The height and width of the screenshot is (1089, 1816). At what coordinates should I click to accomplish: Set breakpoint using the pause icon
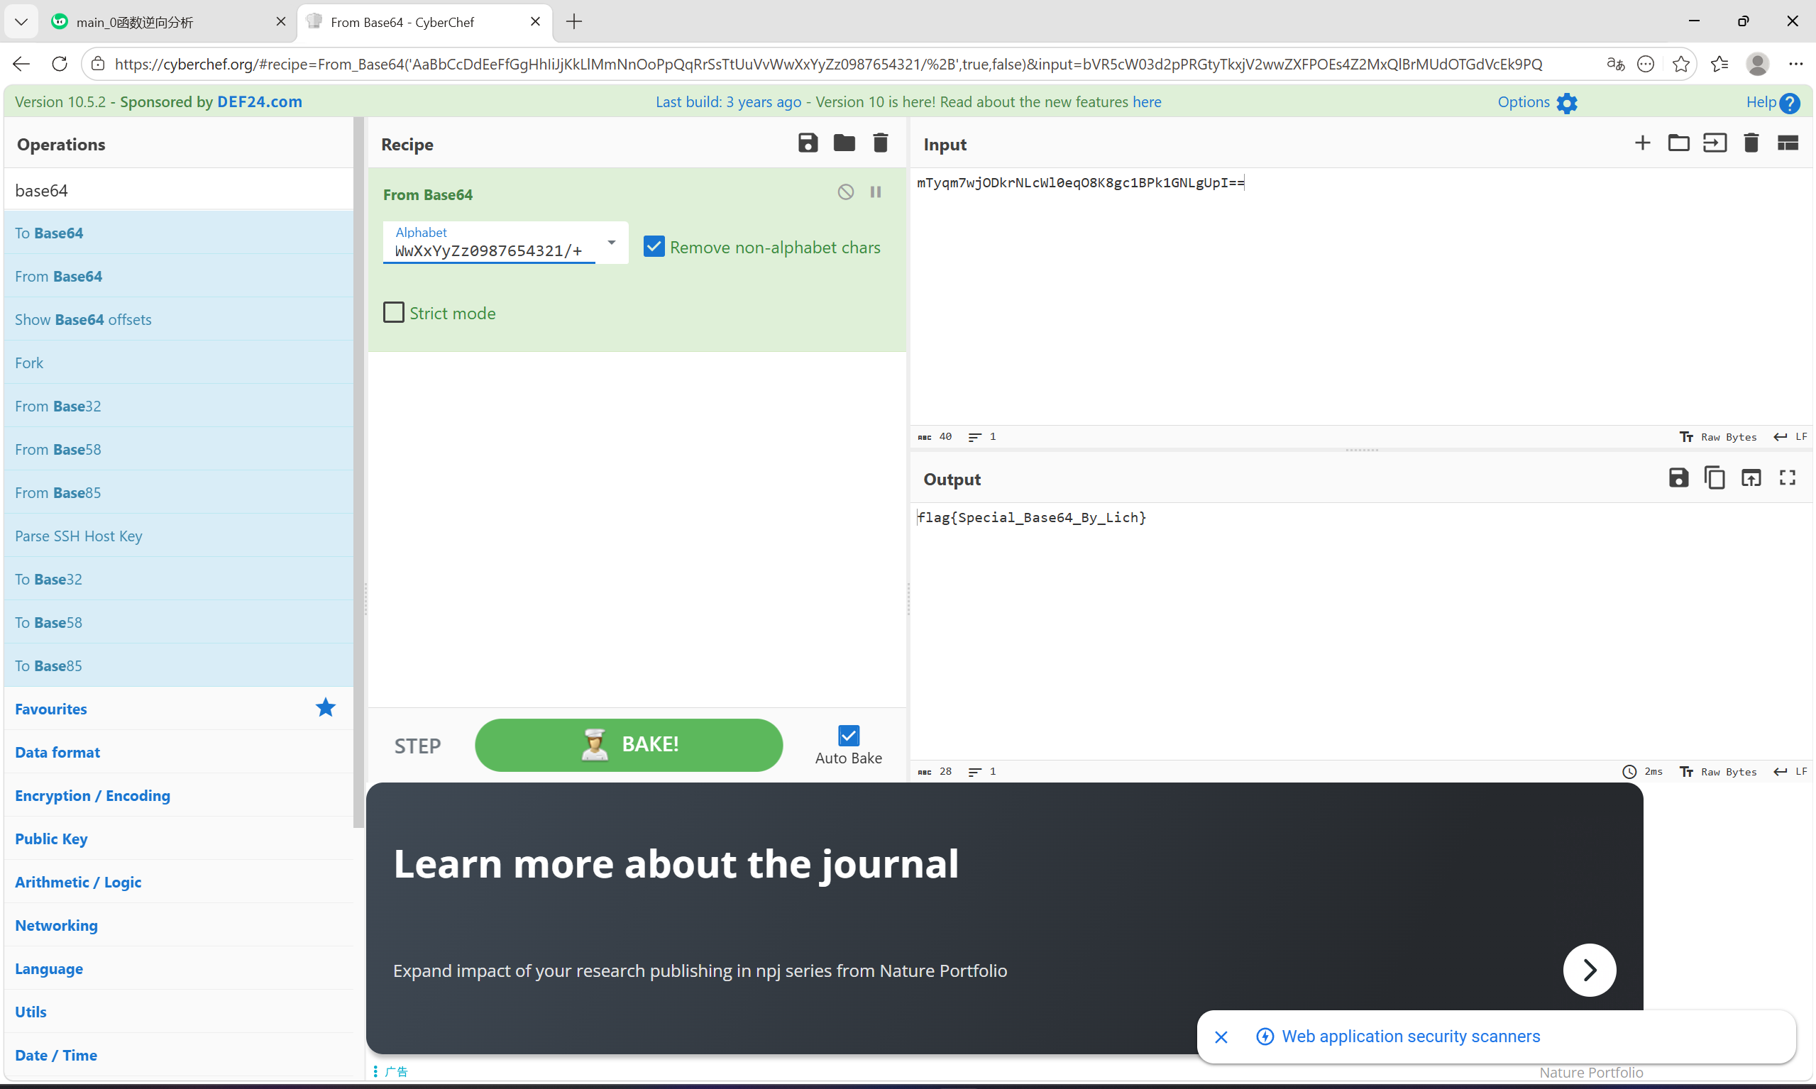tap(876, 192)
